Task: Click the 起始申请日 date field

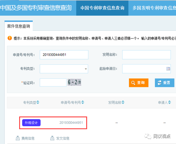Action: (144, 69)
